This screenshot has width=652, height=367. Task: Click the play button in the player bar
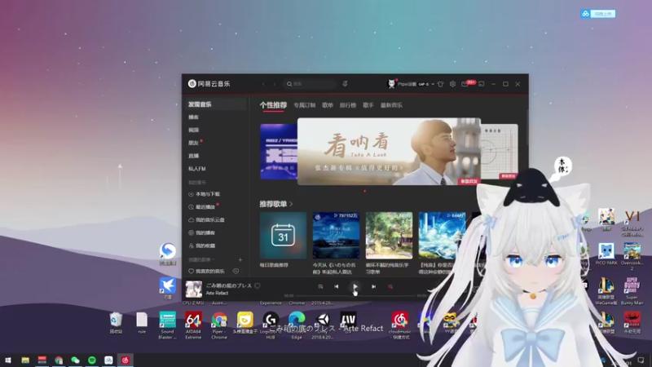[355, 287]
